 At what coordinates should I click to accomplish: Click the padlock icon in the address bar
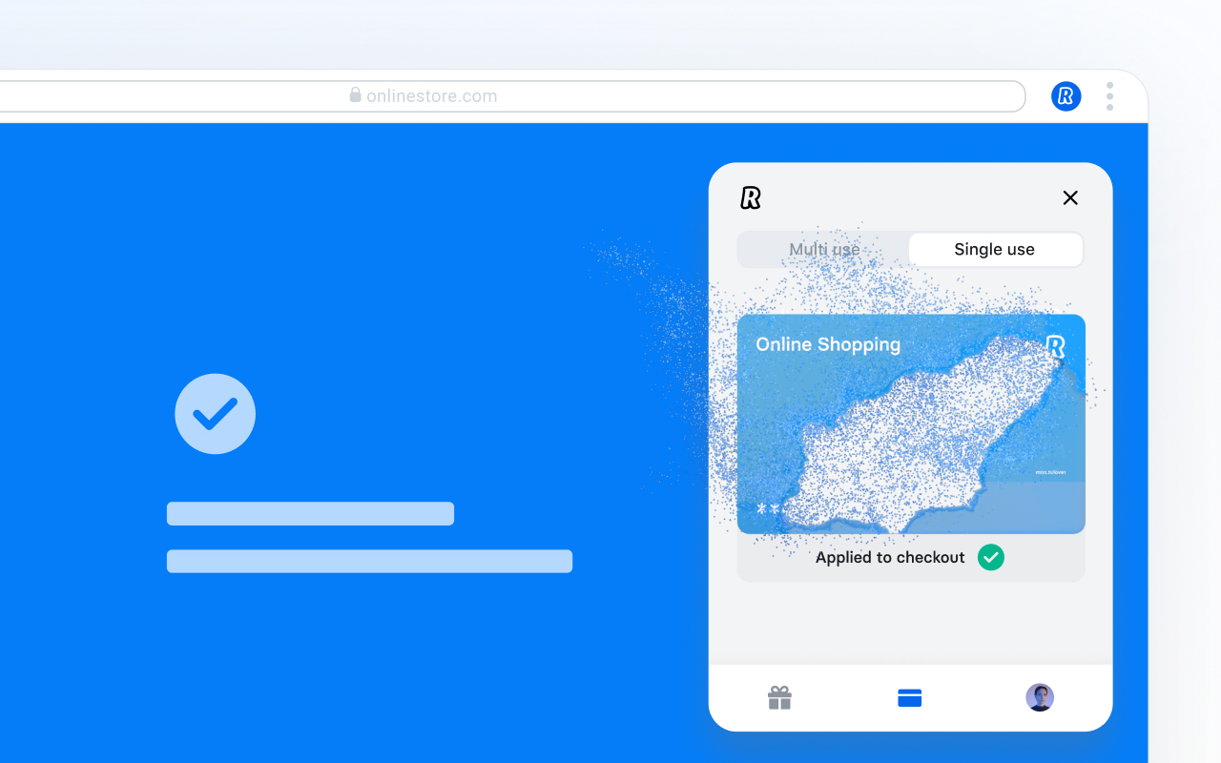coord(354,94)
